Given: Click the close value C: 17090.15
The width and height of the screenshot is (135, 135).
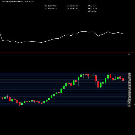Looking at the screenshot, I should [51, 9].
